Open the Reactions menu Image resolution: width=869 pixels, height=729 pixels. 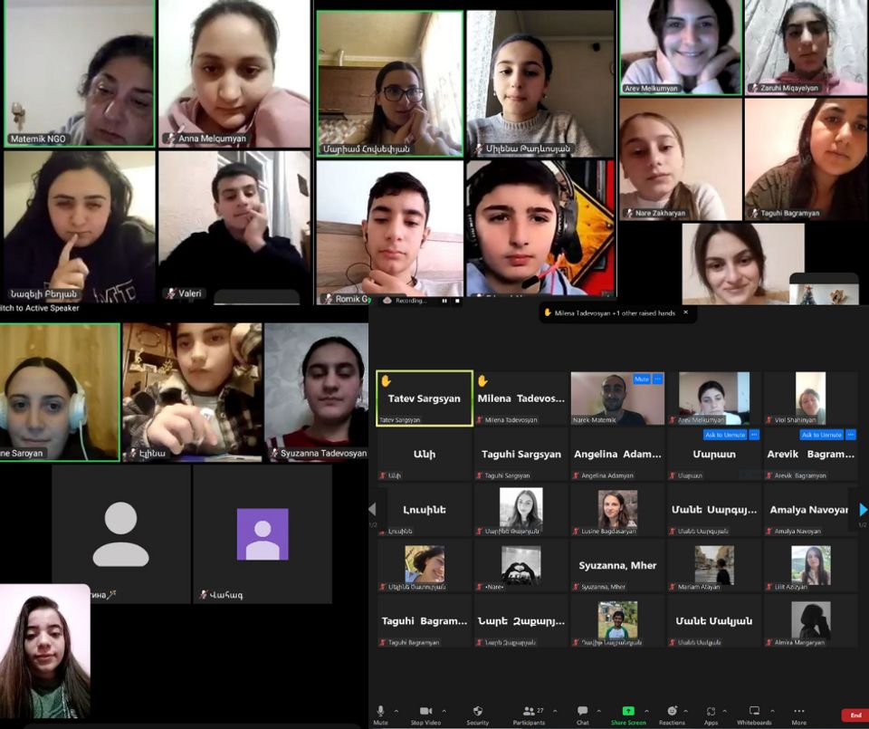pyautogui.click(x=672, y=712)
